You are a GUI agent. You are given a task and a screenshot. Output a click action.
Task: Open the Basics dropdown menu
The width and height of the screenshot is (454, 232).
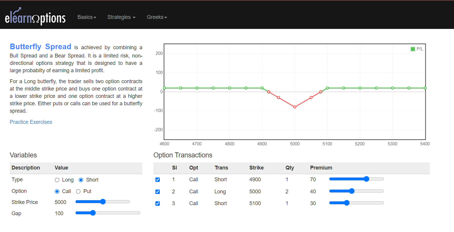tap(87, 17)
